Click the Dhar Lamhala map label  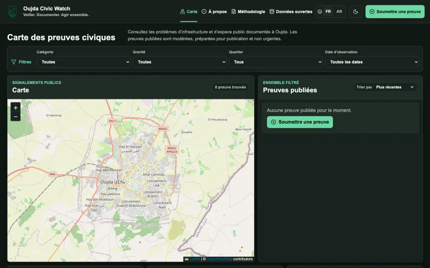click(154, 174)
